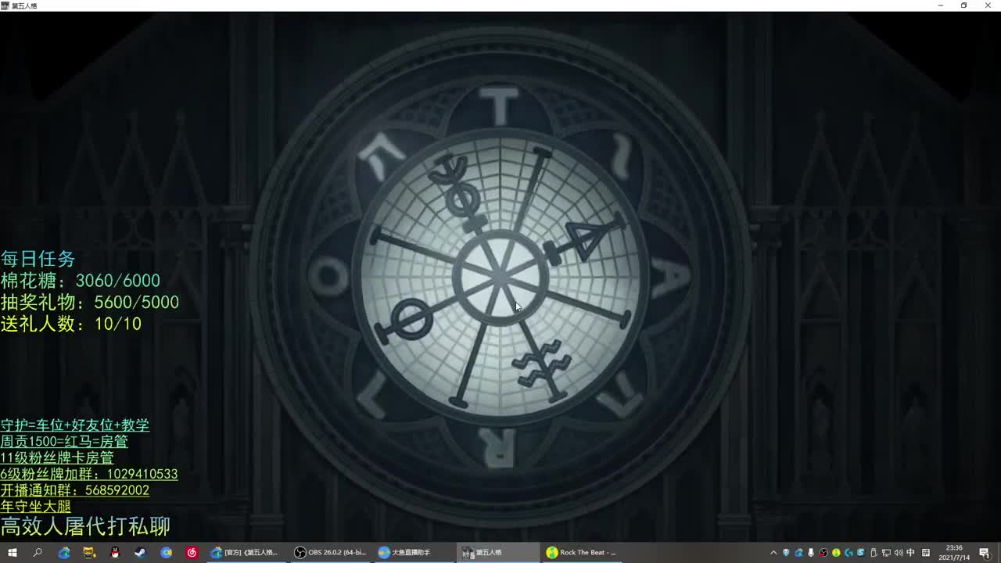Click the 周贡1500=红马=房管 text
Image resolution: width=1001 pixels, height=563 pixels.
(x=64, y=442)
